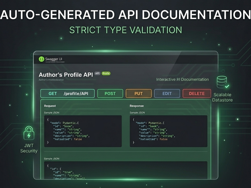Choose the blue EDIT method button
The image size is (251, 188).
[x=167, y=93]
